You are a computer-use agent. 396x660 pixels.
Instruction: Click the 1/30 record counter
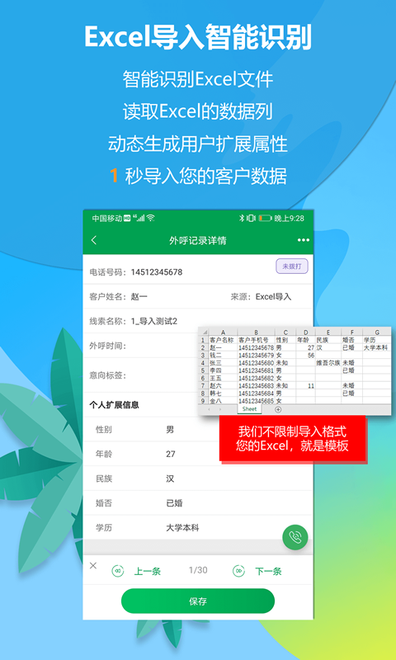coord(198,570)
